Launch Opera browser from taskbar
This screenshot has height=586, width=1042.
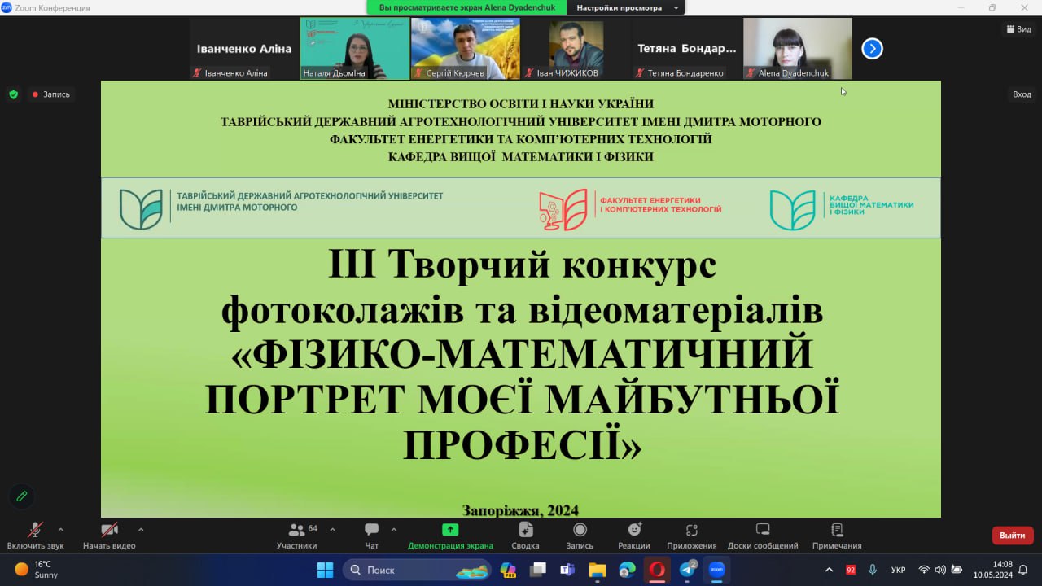pyautogui.click(x=656, y=570)
